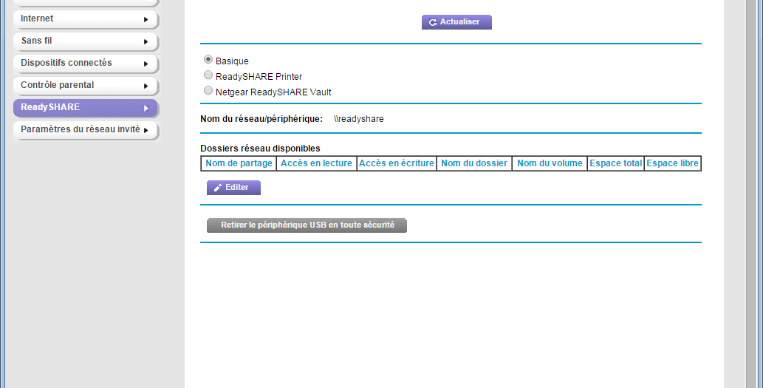Click the Nom du dossier column header

click(474, 163)
